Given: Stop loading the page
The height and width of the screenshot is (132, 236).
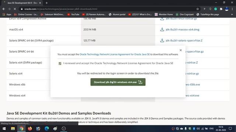Looking at the screenshot, I should pyautogui.click(x=15, y=9).
